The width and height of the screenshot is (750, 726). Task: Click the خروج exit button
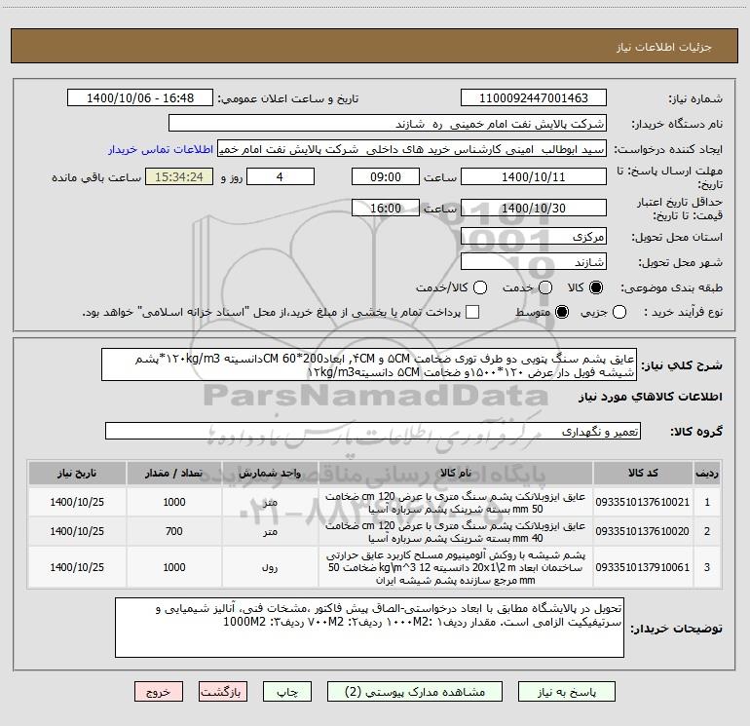(x=159, y=692)
